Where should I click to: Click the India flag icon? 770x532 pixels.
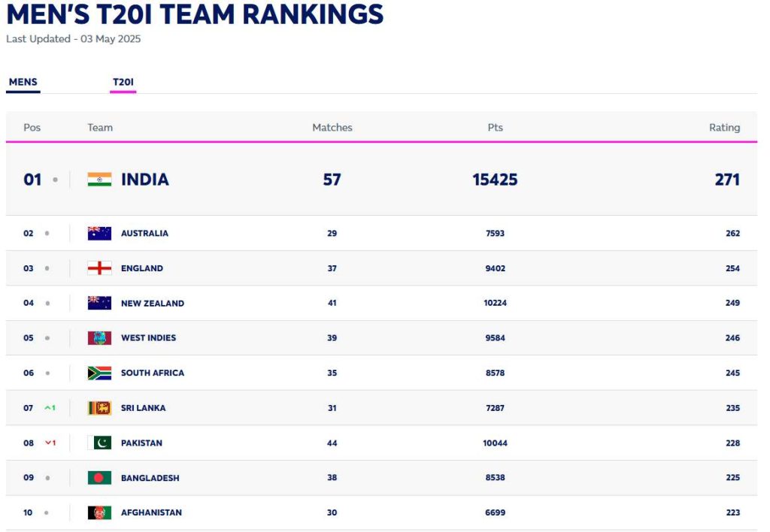click(x=99, y=180)
